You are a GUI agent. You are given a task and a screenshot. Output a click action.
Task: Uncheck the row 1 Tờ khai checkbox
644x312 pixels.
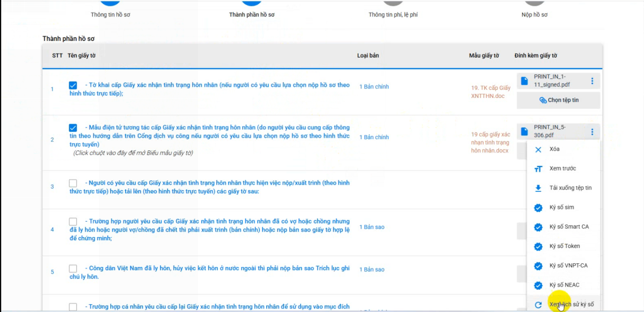(x=73, y=85)
